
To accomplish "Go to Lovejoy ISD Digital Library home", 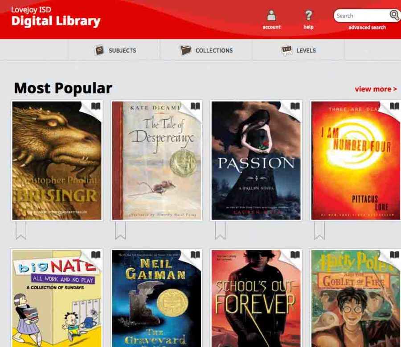I will [56, 17].
